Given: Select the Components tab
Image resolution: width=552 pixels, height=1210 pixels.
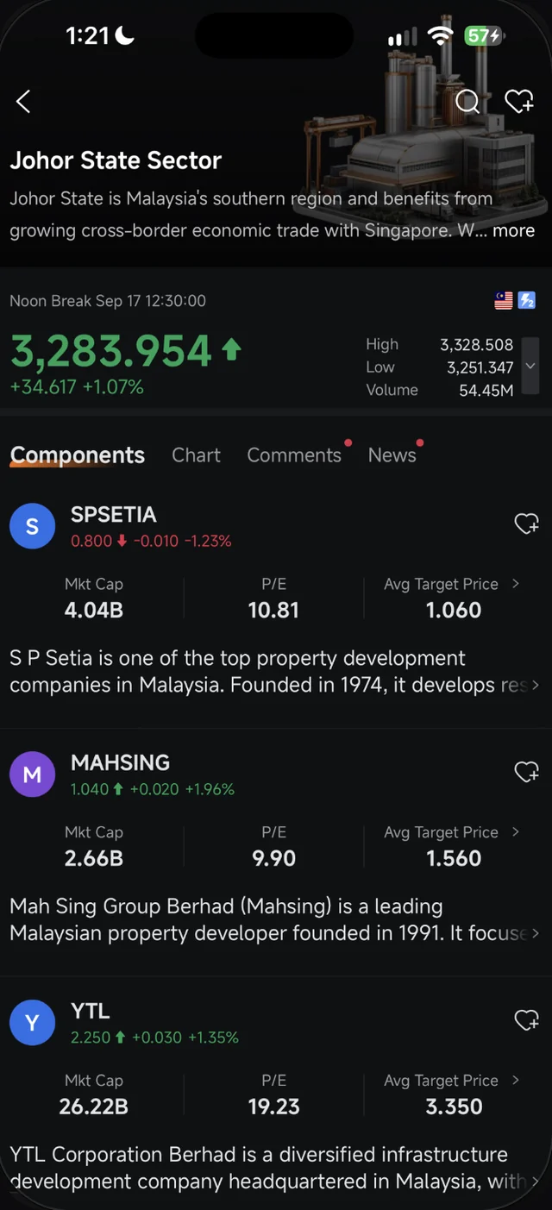Looking at the screenshot, I should pos(78,455).
